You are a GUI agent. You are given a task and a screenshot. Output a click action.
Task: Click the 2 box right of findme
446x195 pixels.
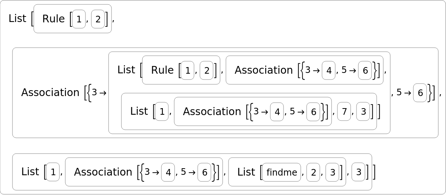313,172
